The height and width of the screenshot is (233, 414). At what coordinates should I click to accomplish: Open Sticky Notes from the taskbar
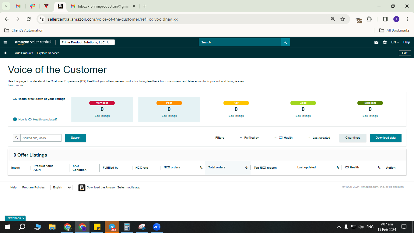(97, 227)
